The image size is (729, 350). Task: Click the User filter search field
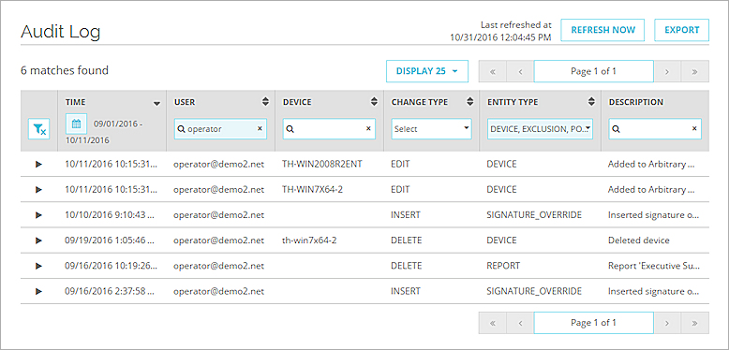tap(221, 129)
